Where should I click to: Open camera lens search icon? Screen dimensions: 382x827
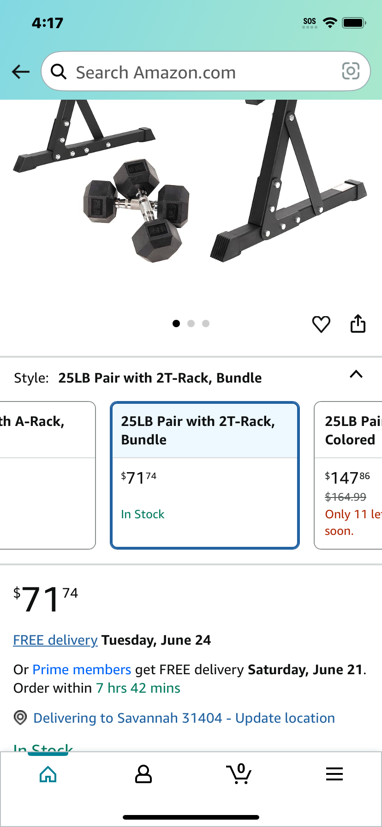pos(351,71)
